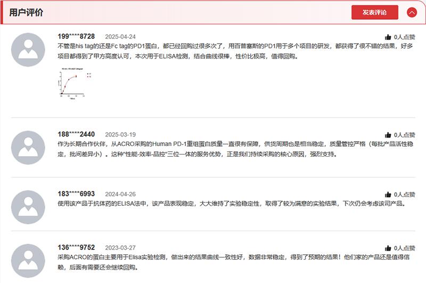Viewport: 426px width, 283px height.
Task: Click thumbs-up icon on 183****6993's review
Action: pos(388,195)
